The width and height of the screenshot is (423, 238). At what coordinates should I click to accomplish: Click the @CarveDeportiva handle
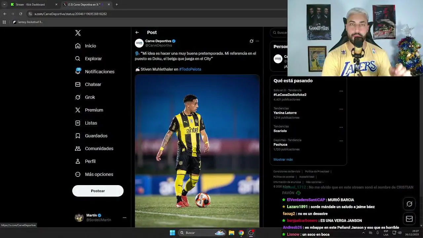tap(159, 45)
